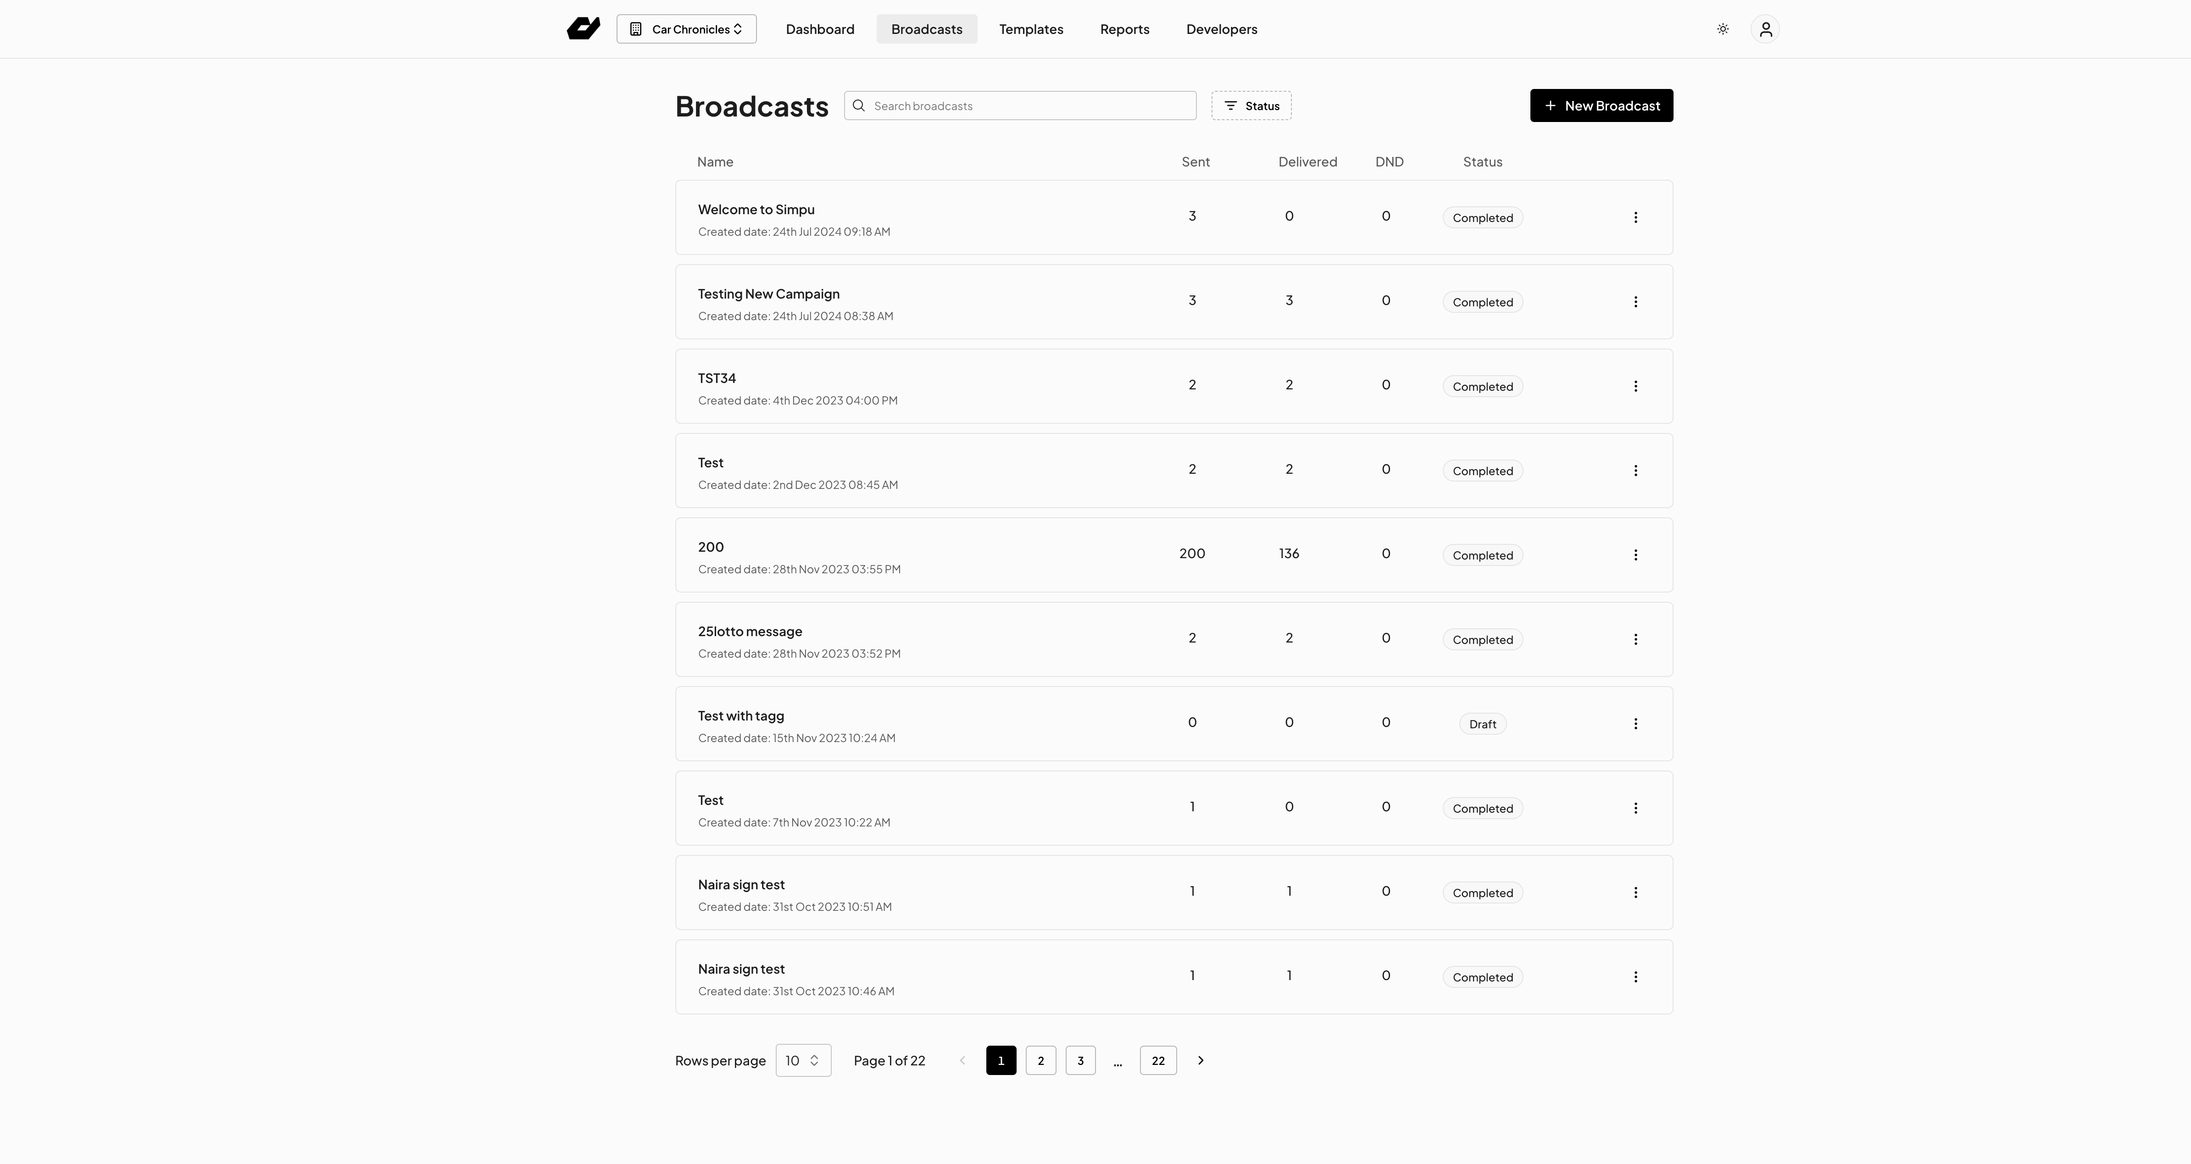Open the Status filter dropdown
Viewport: 2191px width, 1164px height.
1251,105
